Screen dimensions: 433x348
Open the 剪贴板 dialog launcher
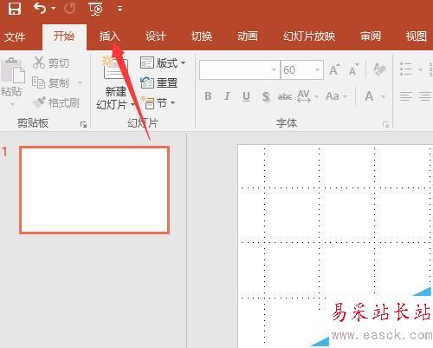pos(83,124)
